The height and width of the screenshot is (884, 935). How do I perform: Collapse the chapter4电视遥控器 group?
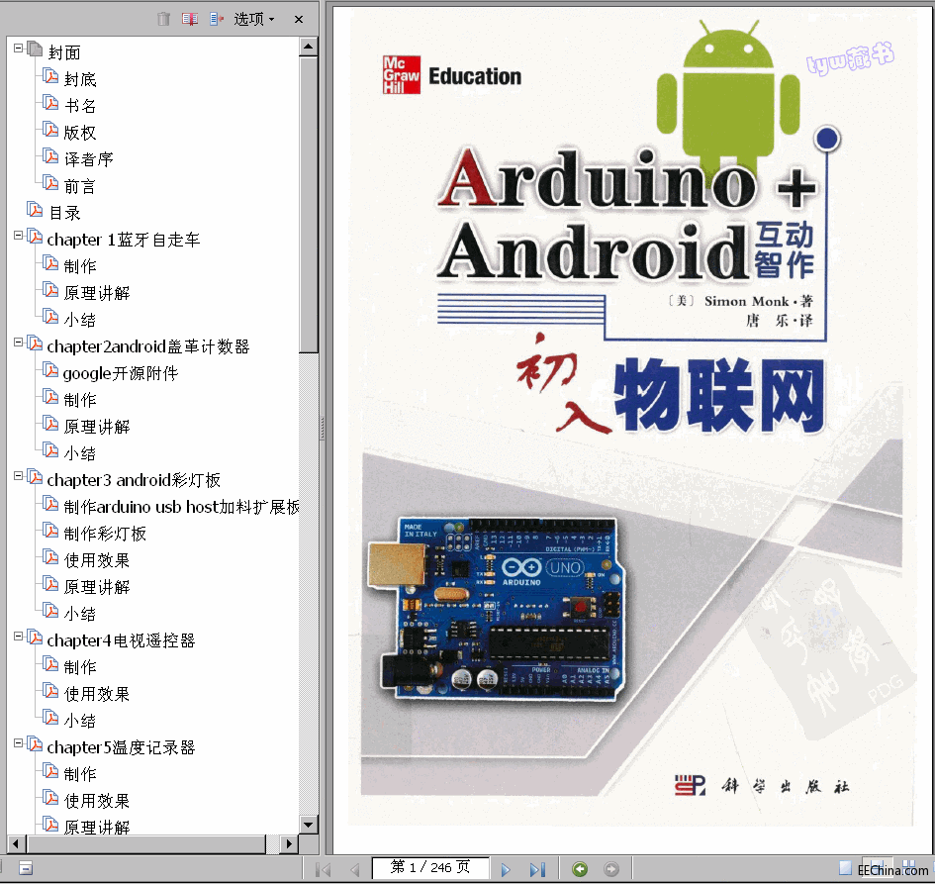point(19,636)
